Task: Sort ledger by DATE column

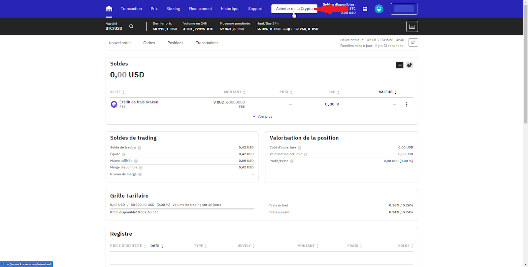Action: point(157,246)
